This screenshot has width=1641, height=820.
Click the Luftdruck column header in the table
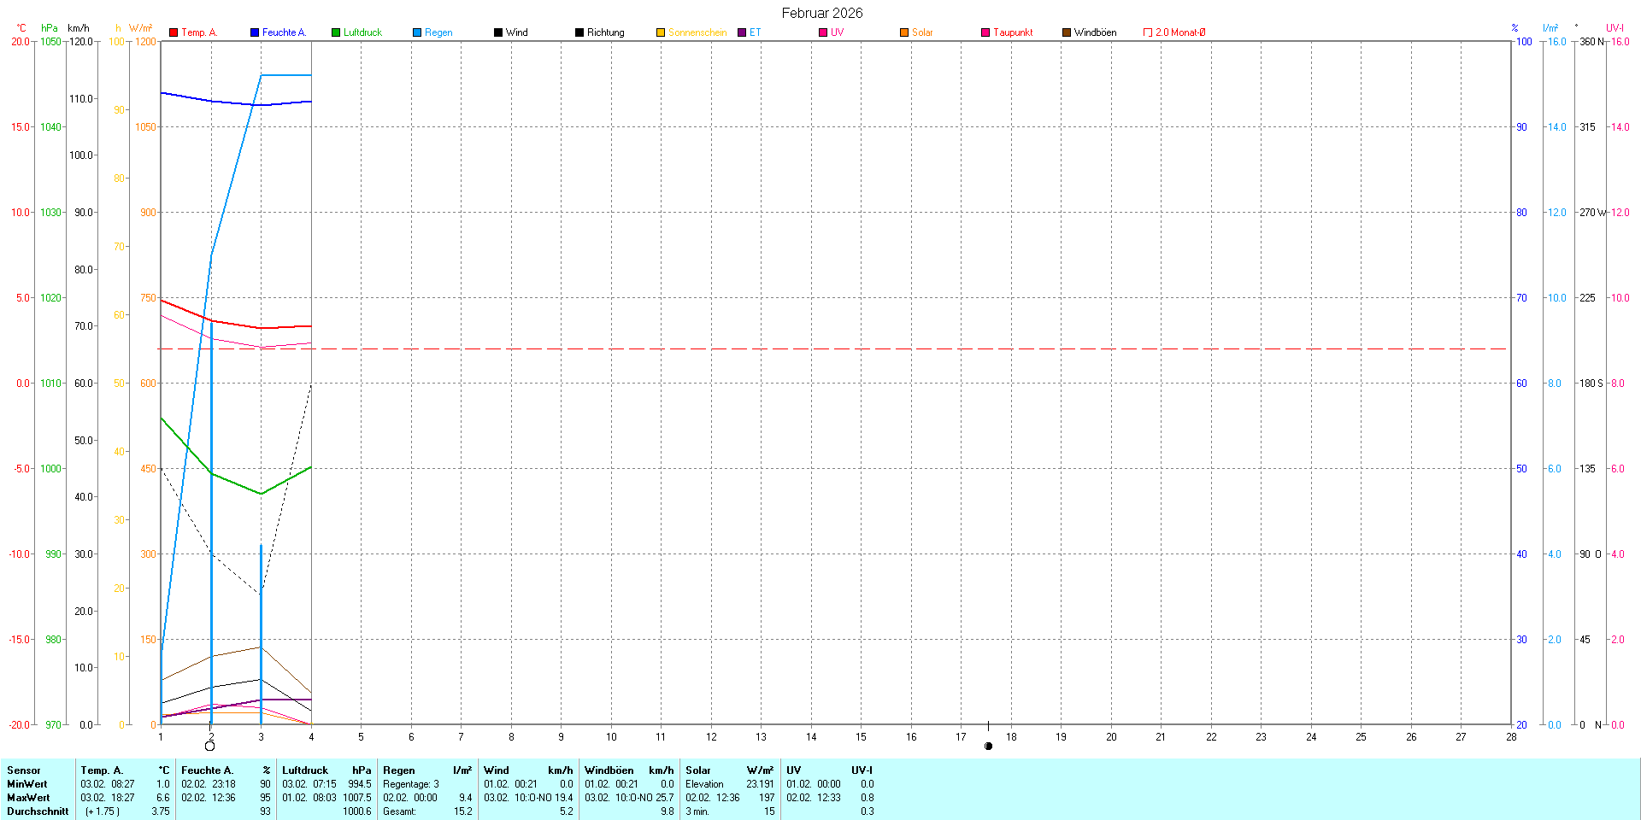coord(305,770)
